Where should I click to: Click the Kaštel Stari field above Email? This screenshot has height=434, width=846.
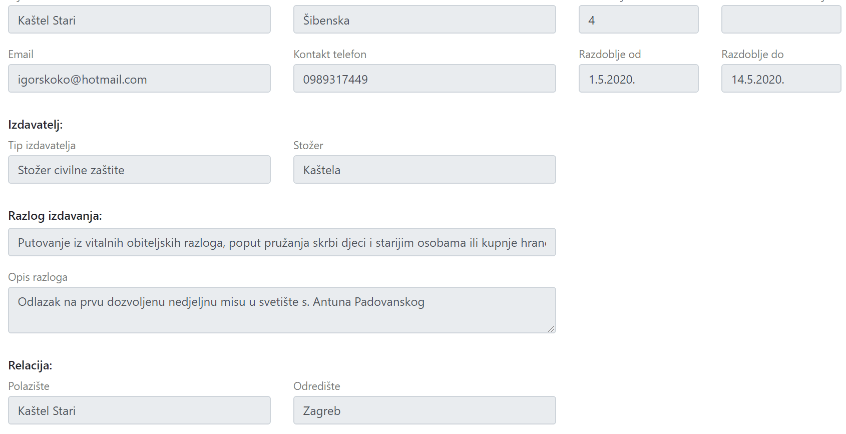[139, 20]
